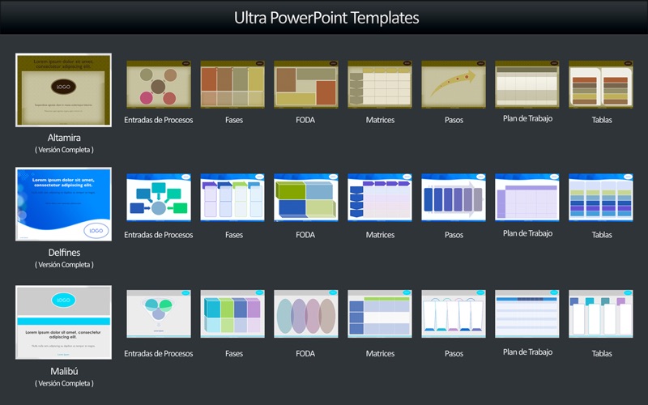
Task: Click "FODA" label in Malibú row
Action: [x=305, y=353]
